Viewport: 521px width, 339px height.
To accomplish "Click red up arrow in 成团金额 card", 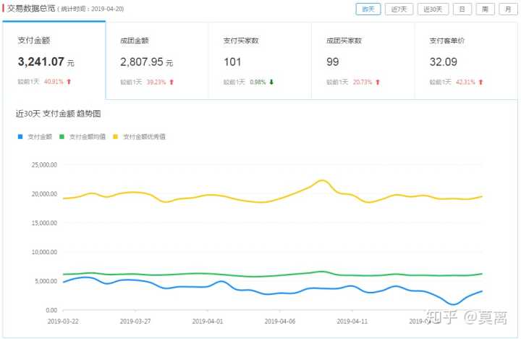I will point(171,82).
